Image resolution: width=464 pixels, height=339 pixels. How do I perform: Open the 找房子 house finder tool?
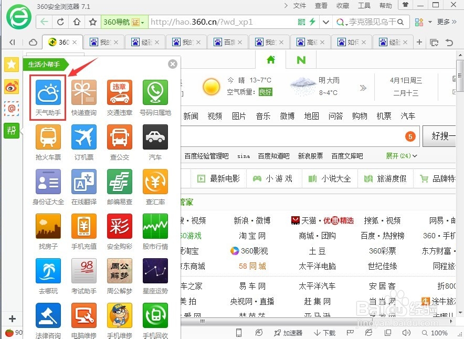click(x=48, y=231)
